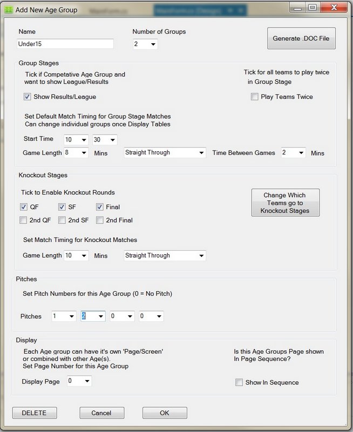Click the Generate .DOC File button
353x432 pixels.
(301, 38)
